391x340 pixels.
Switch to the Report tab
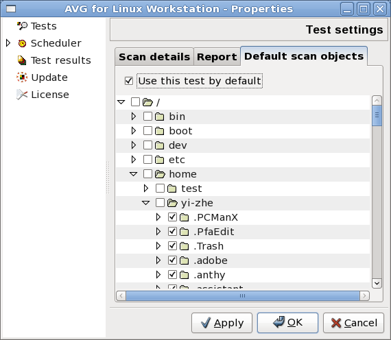tap(217, 57)
